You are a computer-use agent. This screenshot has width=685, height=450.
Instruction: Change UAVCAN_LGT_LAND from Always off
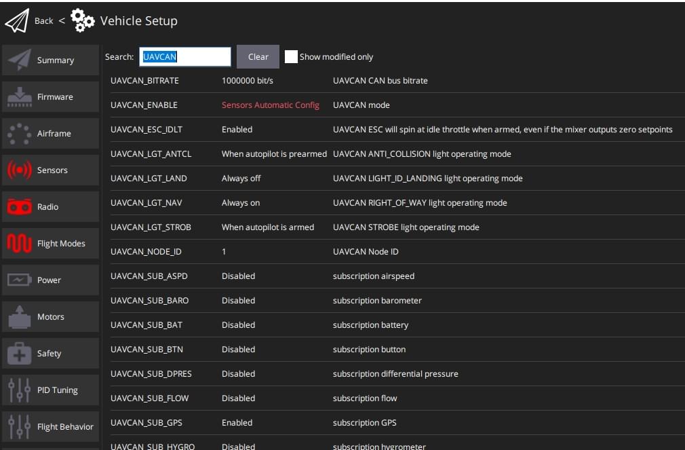(x=239, y=178)
